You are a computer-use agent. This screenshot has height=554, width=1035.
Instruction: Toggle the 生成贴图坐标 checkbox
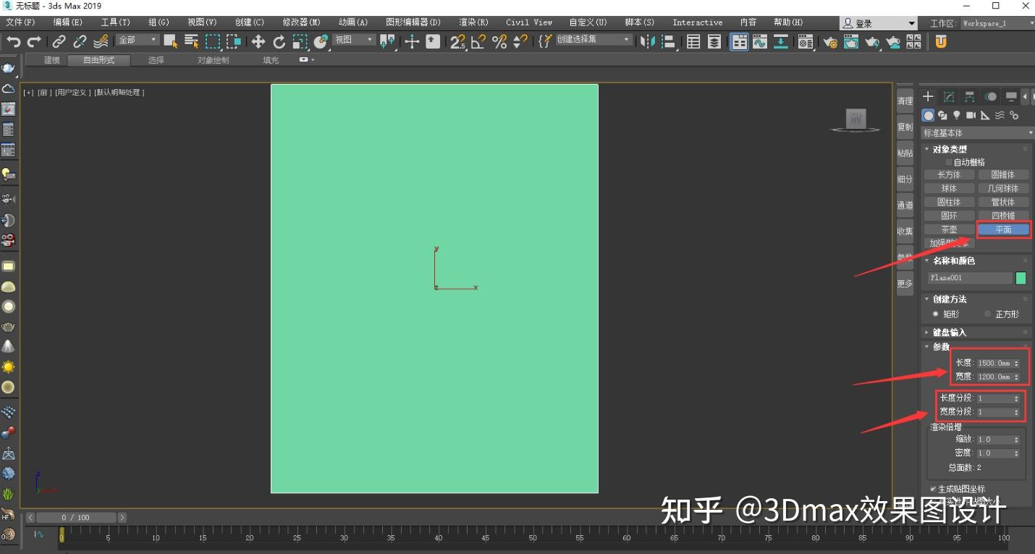point(933,489)
